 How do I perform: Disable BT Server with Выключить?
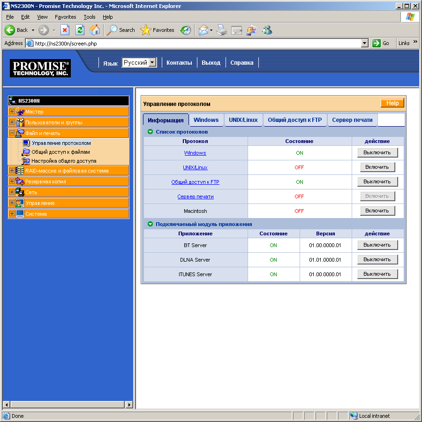tap(377, 245)
